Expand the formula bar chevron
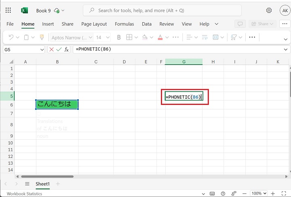 [x=286, y=49]
